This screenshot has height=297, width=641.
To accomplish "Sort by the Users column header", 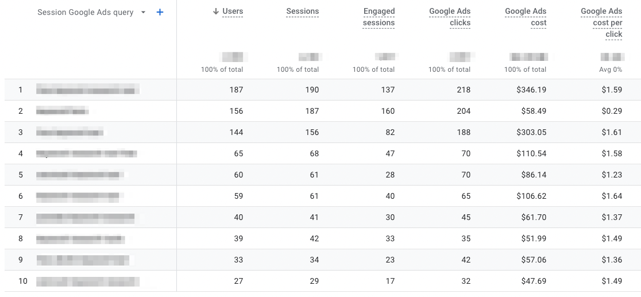I will click(233, 11).
